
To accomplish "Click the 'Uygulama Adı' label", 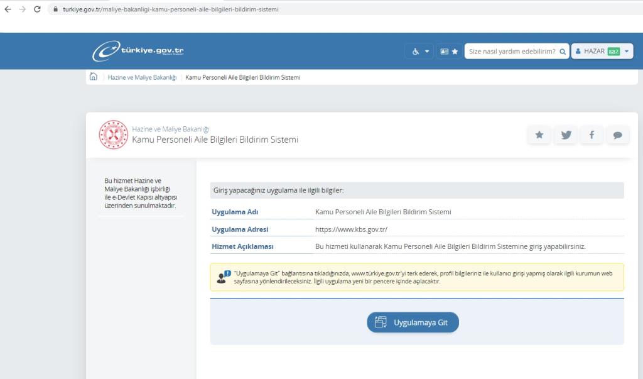I will click(235, 212).
